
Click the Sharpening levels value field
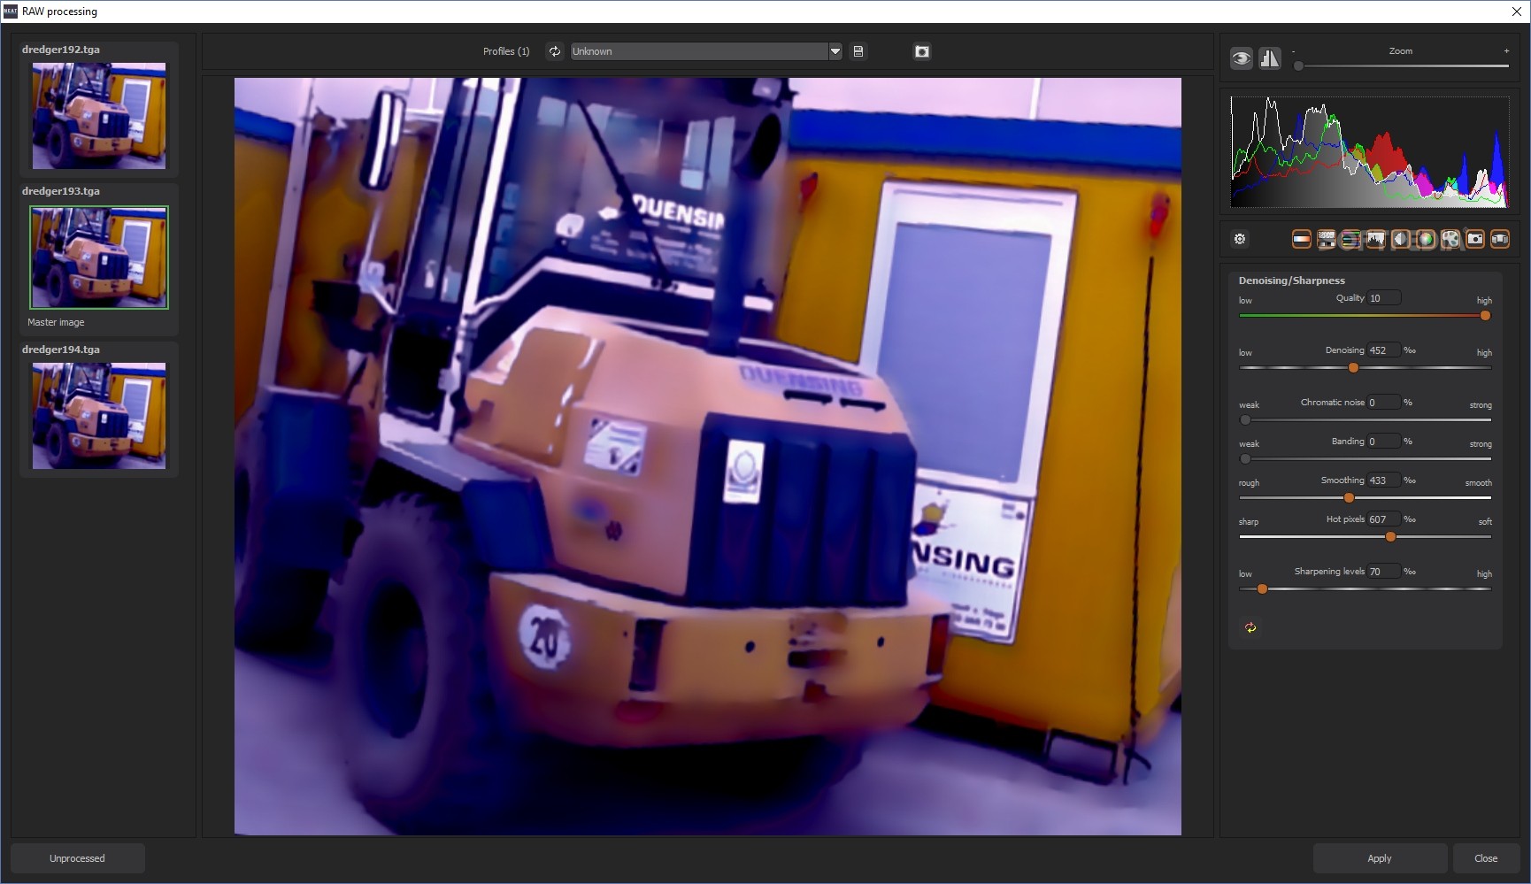point(1384,572)
